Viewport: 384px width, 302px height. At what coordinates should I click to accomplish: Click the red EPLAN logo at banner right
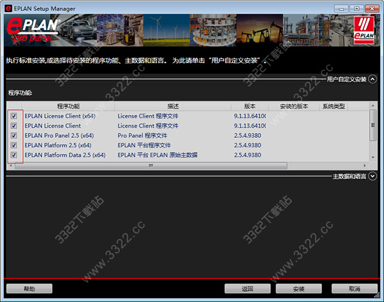click(x=364, y=30)
